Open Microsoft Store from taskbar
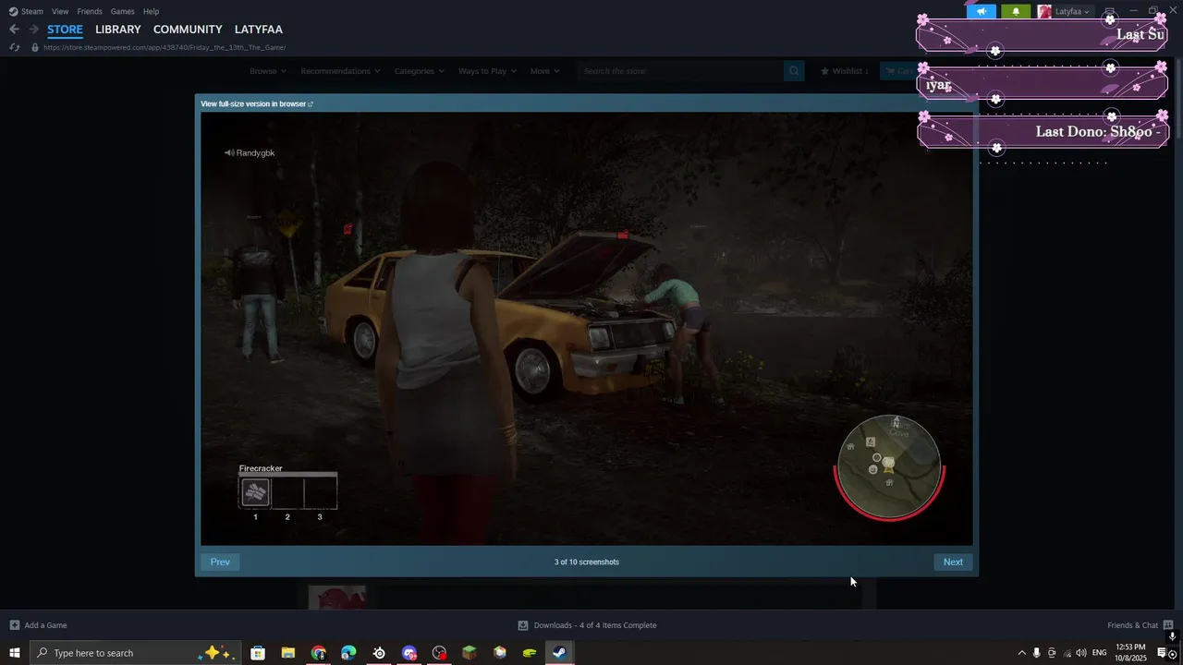Image resolution: width=1183 pixels, height=665 pixels. click(258, 653)
